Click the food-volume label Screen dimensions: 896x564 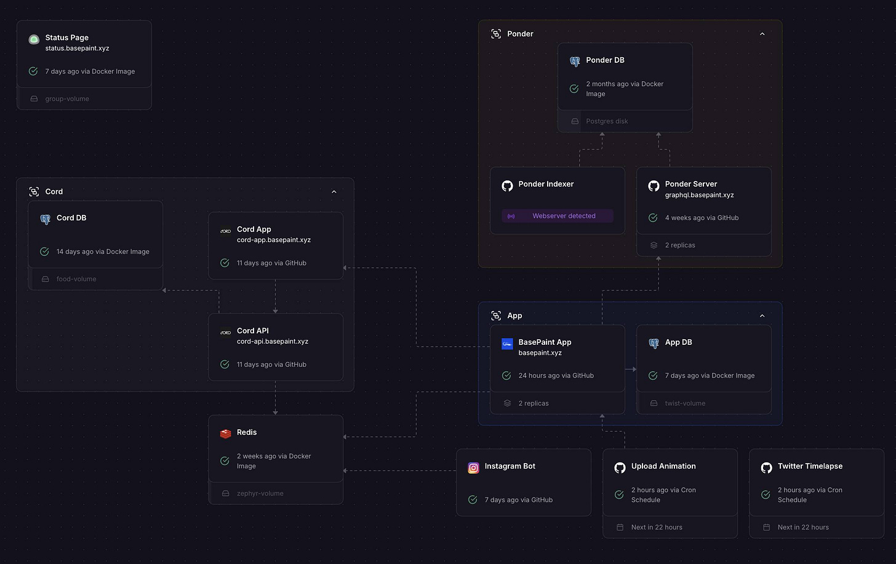pos(76,279)
